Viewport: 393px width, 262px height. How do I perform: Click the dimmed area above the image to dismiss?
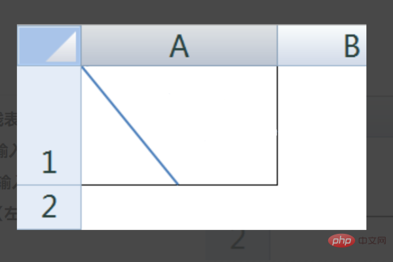tap(196, 11)
